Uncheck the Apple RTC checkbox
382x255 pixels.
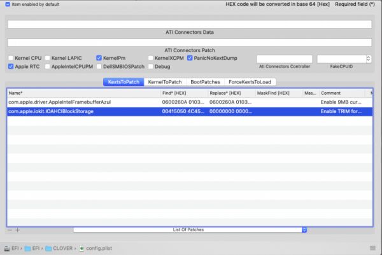tap(11, 66)
